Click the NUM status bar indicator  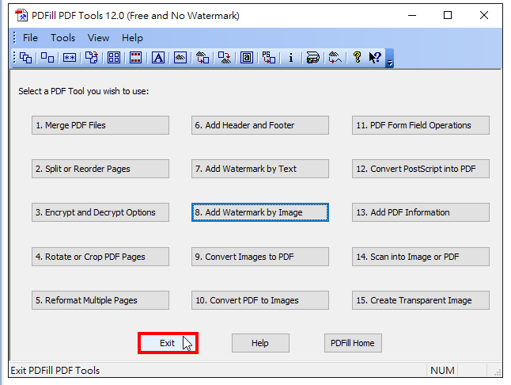click(x=442, y=371)
